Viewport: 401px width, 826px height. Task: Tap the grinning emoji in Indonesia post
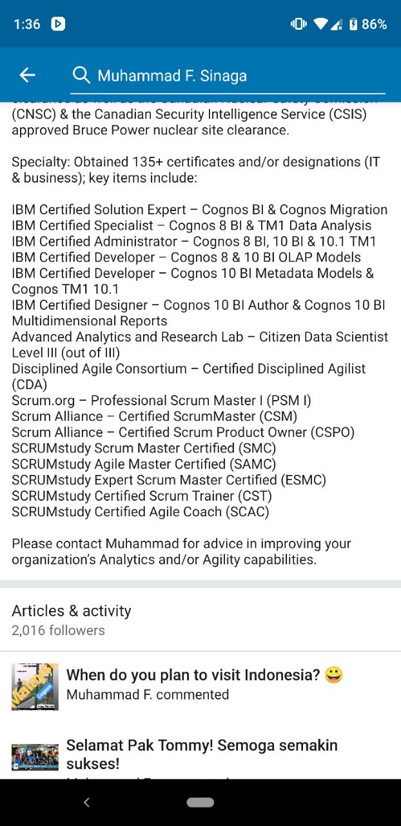point(334,675)
